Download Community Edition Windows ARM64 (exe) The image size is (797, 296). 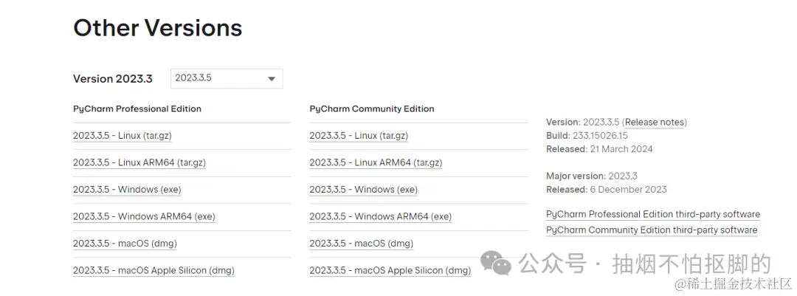381,217
